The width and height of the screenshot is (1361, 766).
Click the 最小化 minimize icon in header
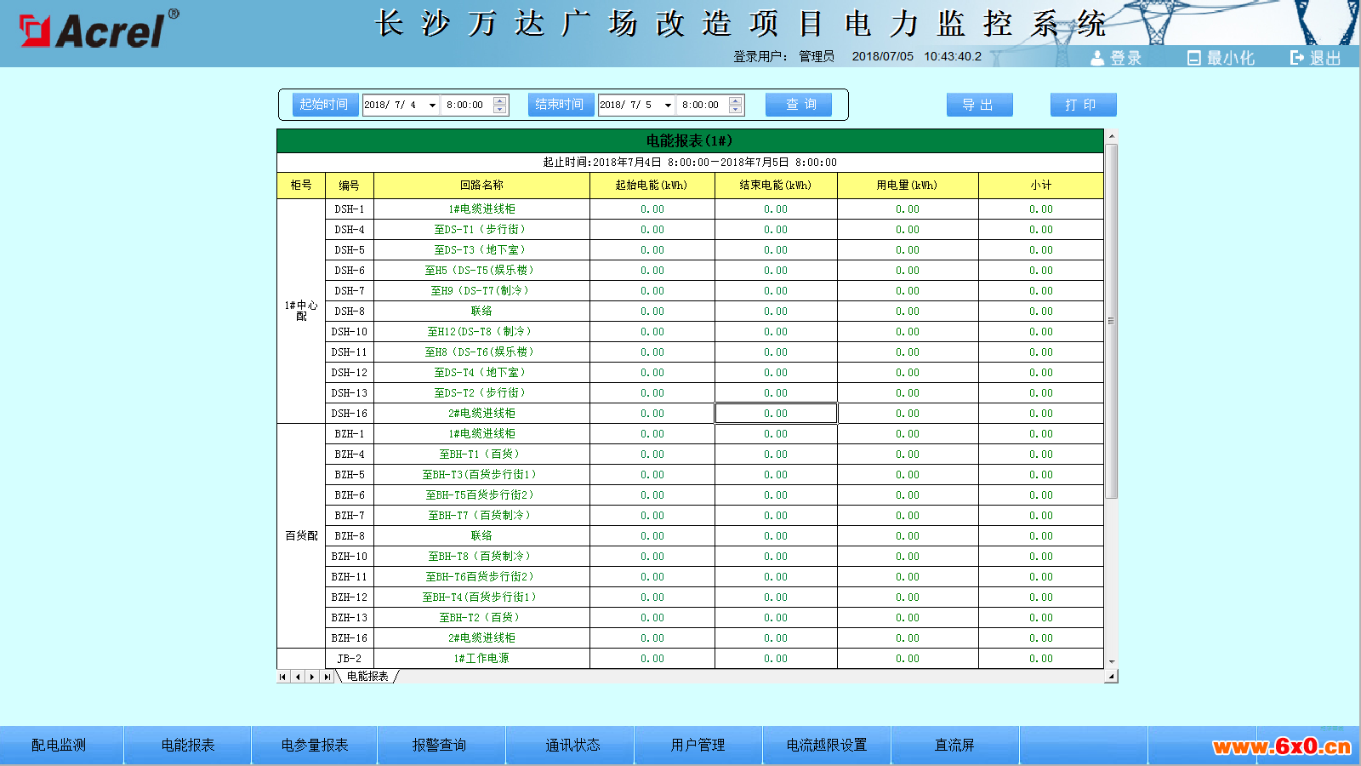point(1194,58)
